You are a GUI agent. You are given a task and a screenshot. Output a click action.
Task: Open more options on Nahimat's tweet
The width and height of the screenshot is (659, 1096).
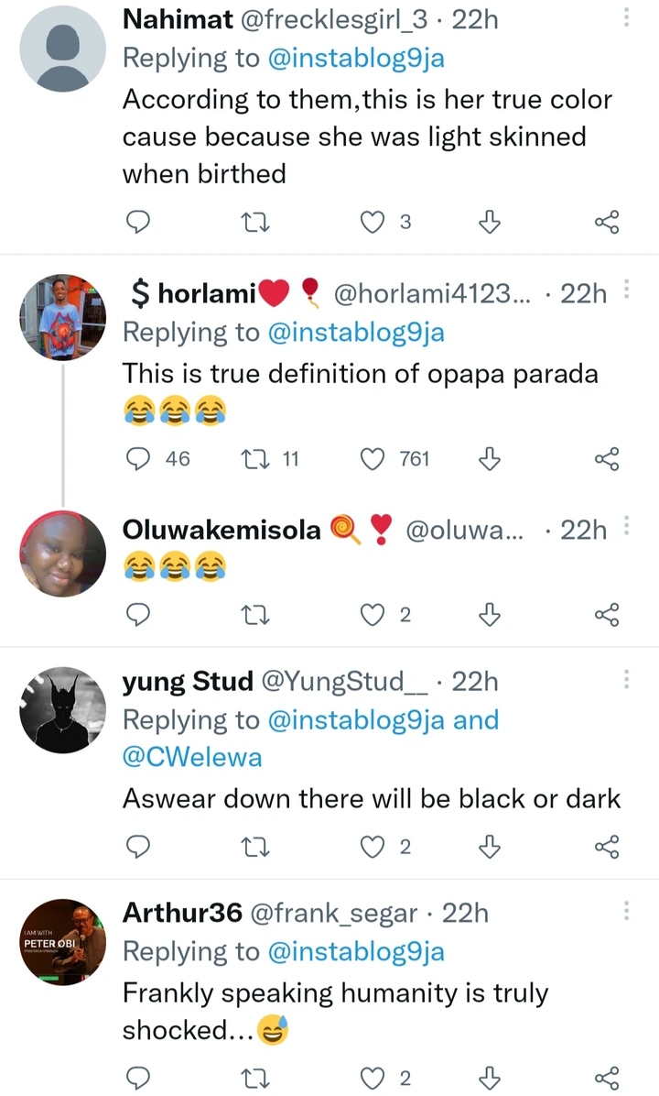coord(627,18)
